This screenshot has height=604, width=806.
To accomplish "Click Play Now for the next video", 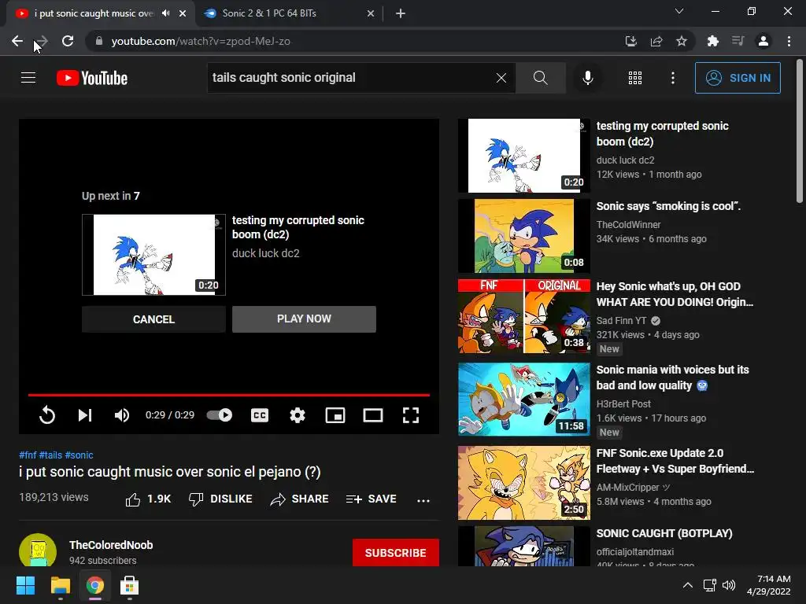I will 304,319.
